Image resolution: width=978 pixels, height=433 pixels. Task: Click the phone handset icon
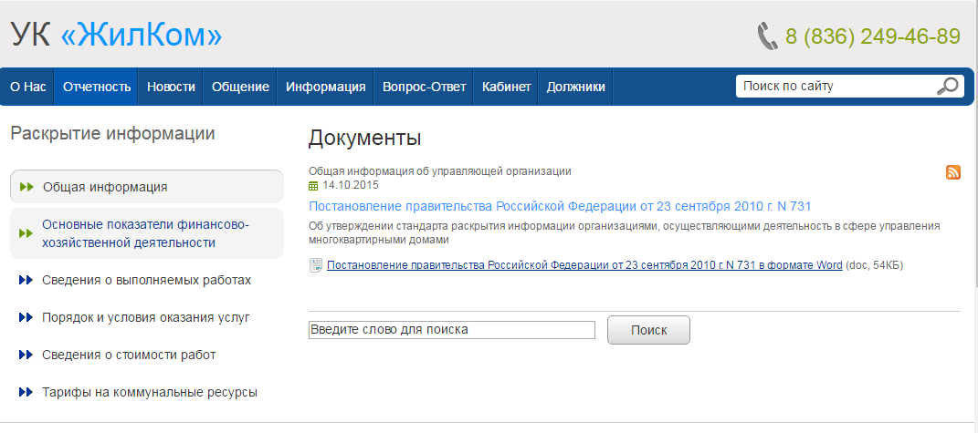point(766,36)
